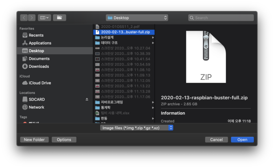Expand the 통계학 folder arrow
The width and height of the screenshot is (274, 168).
pos(153,108)
